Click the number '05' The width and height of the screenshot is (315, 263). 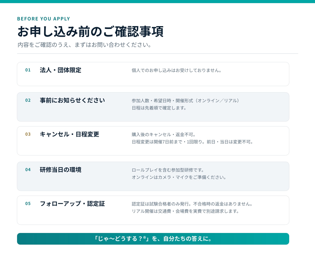pyautogui.click(x=28, y=203)
